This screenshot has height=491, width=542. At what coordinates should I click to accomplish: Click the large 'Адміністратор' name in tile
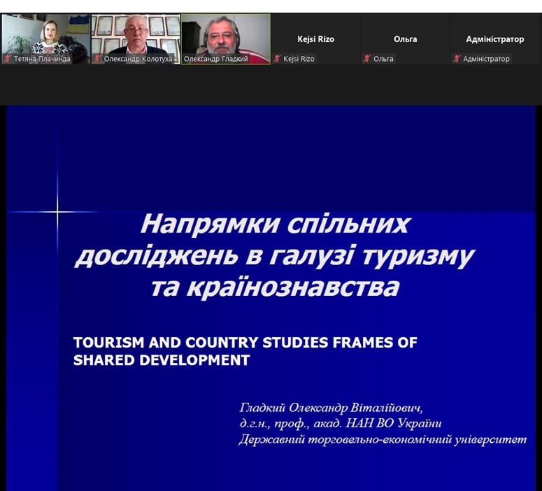(495, 39)
